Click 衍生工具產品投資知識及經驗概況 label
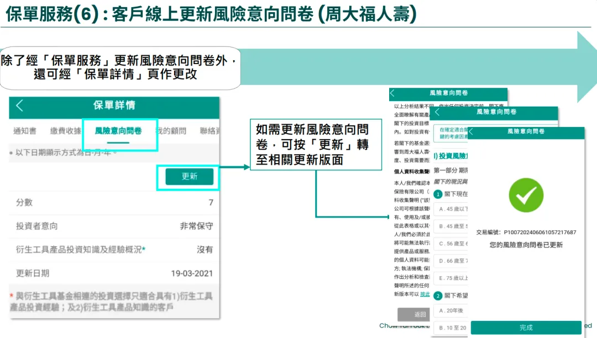Image resolution: width=597 pixels, height=338 pixels. click(x=80, y=250)
